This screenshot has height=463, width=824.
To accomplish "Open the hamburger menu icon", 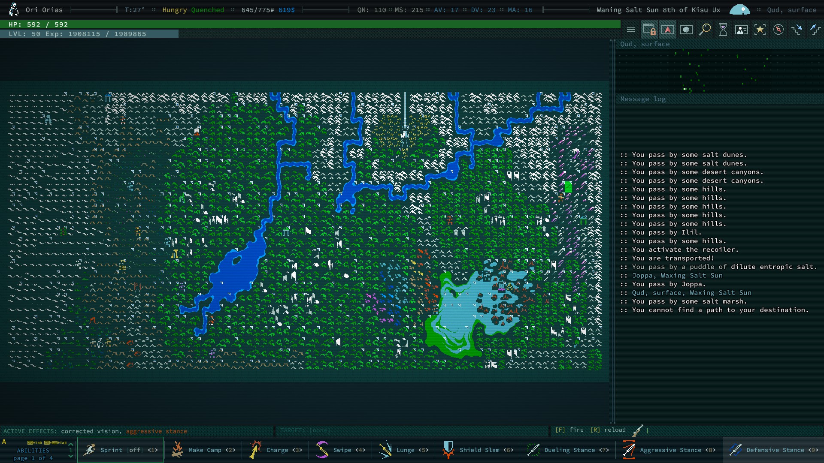I will (x=630, y=30).
